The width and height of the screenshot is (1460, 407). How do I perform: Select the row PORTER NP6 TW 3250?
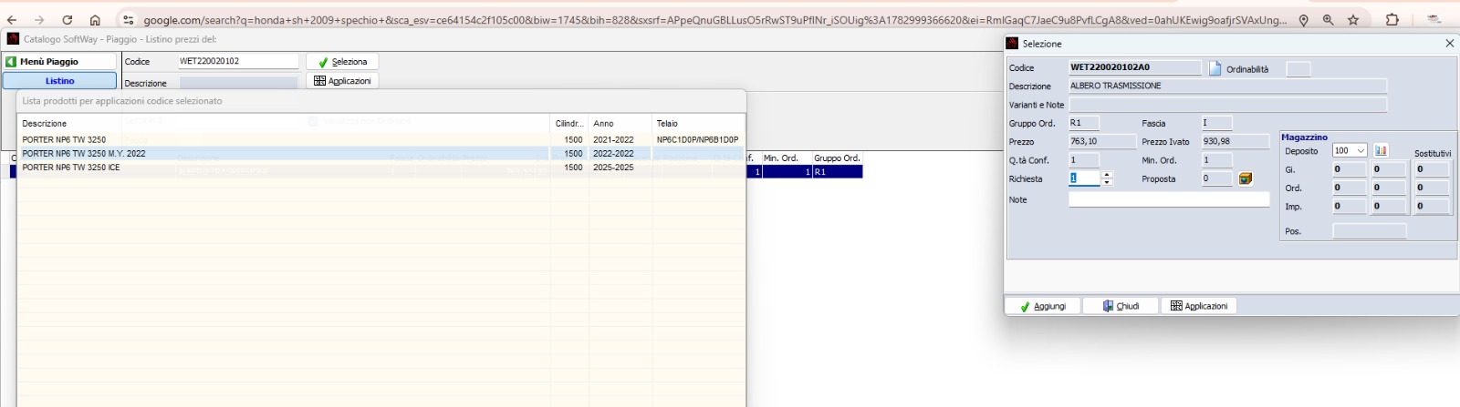pyautogui.click(x=381, y=140)
